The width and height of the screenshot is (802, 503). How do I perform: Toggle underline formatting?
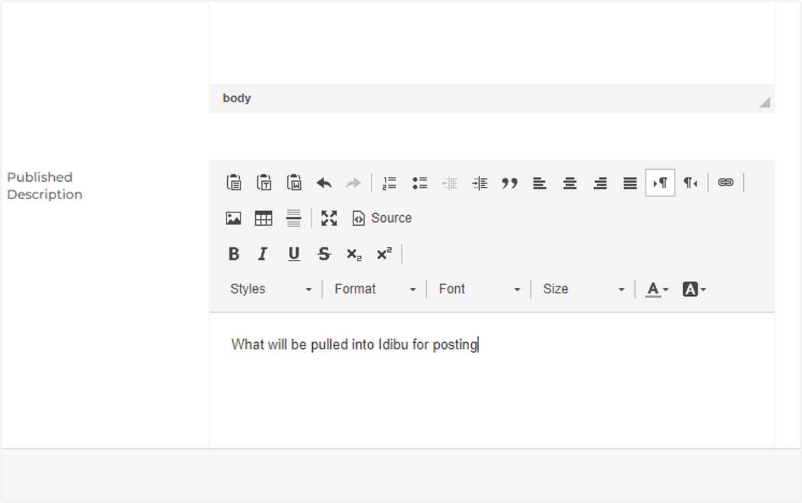click(x=294, y=254)
